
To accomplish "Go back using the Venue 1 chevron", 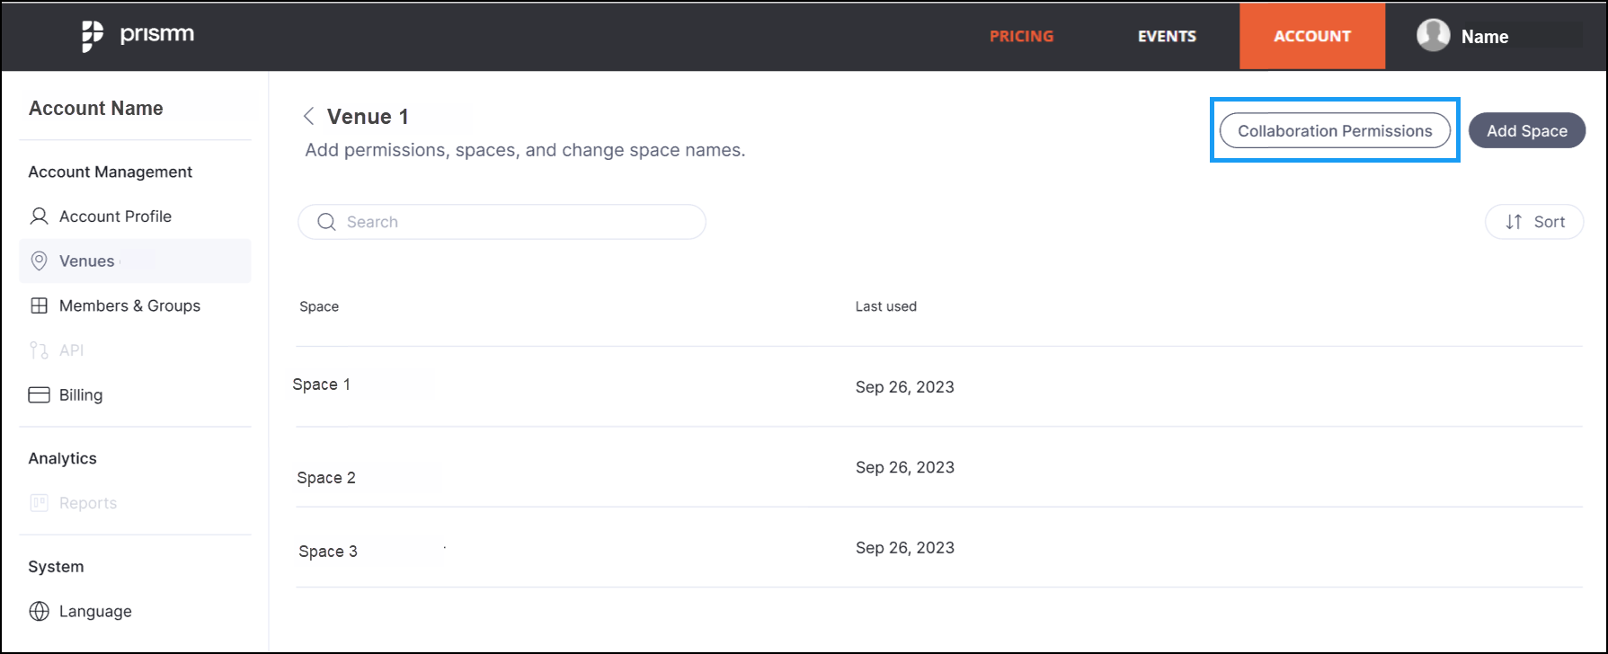I will [x=308, y=116].
